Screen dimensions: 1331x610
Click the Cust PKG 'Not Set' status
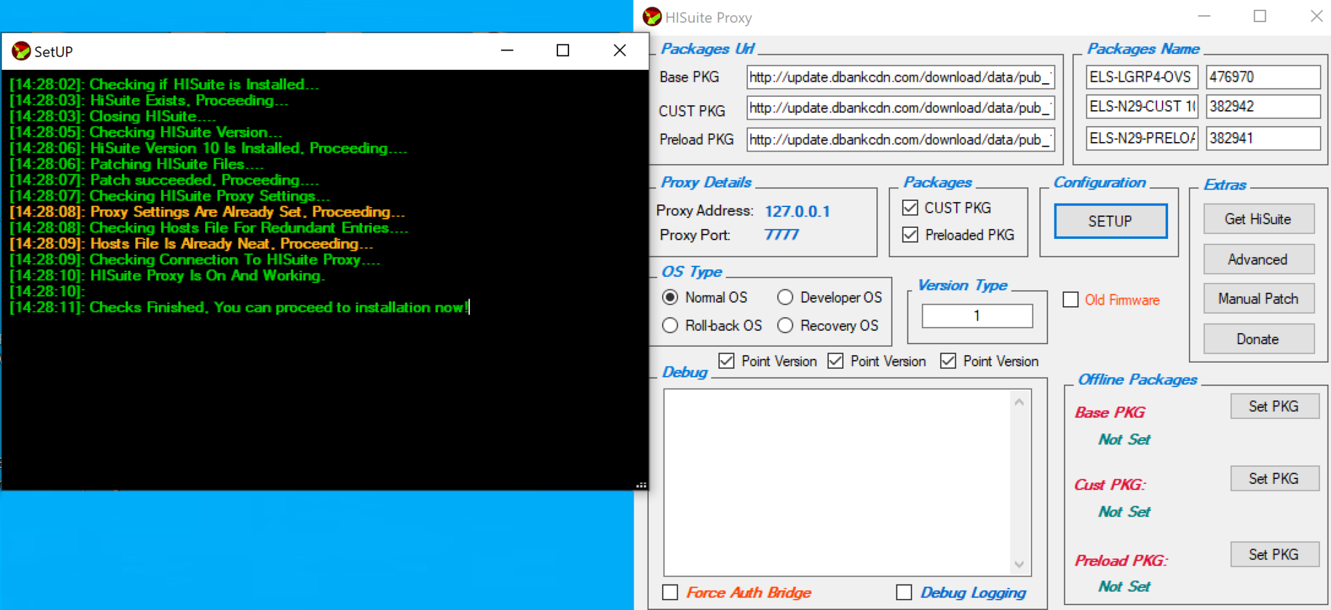coord(1124,512)
